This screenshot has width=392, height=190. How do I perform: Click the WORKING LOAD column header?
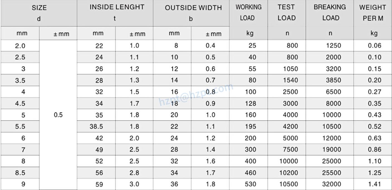pos(248,13)
